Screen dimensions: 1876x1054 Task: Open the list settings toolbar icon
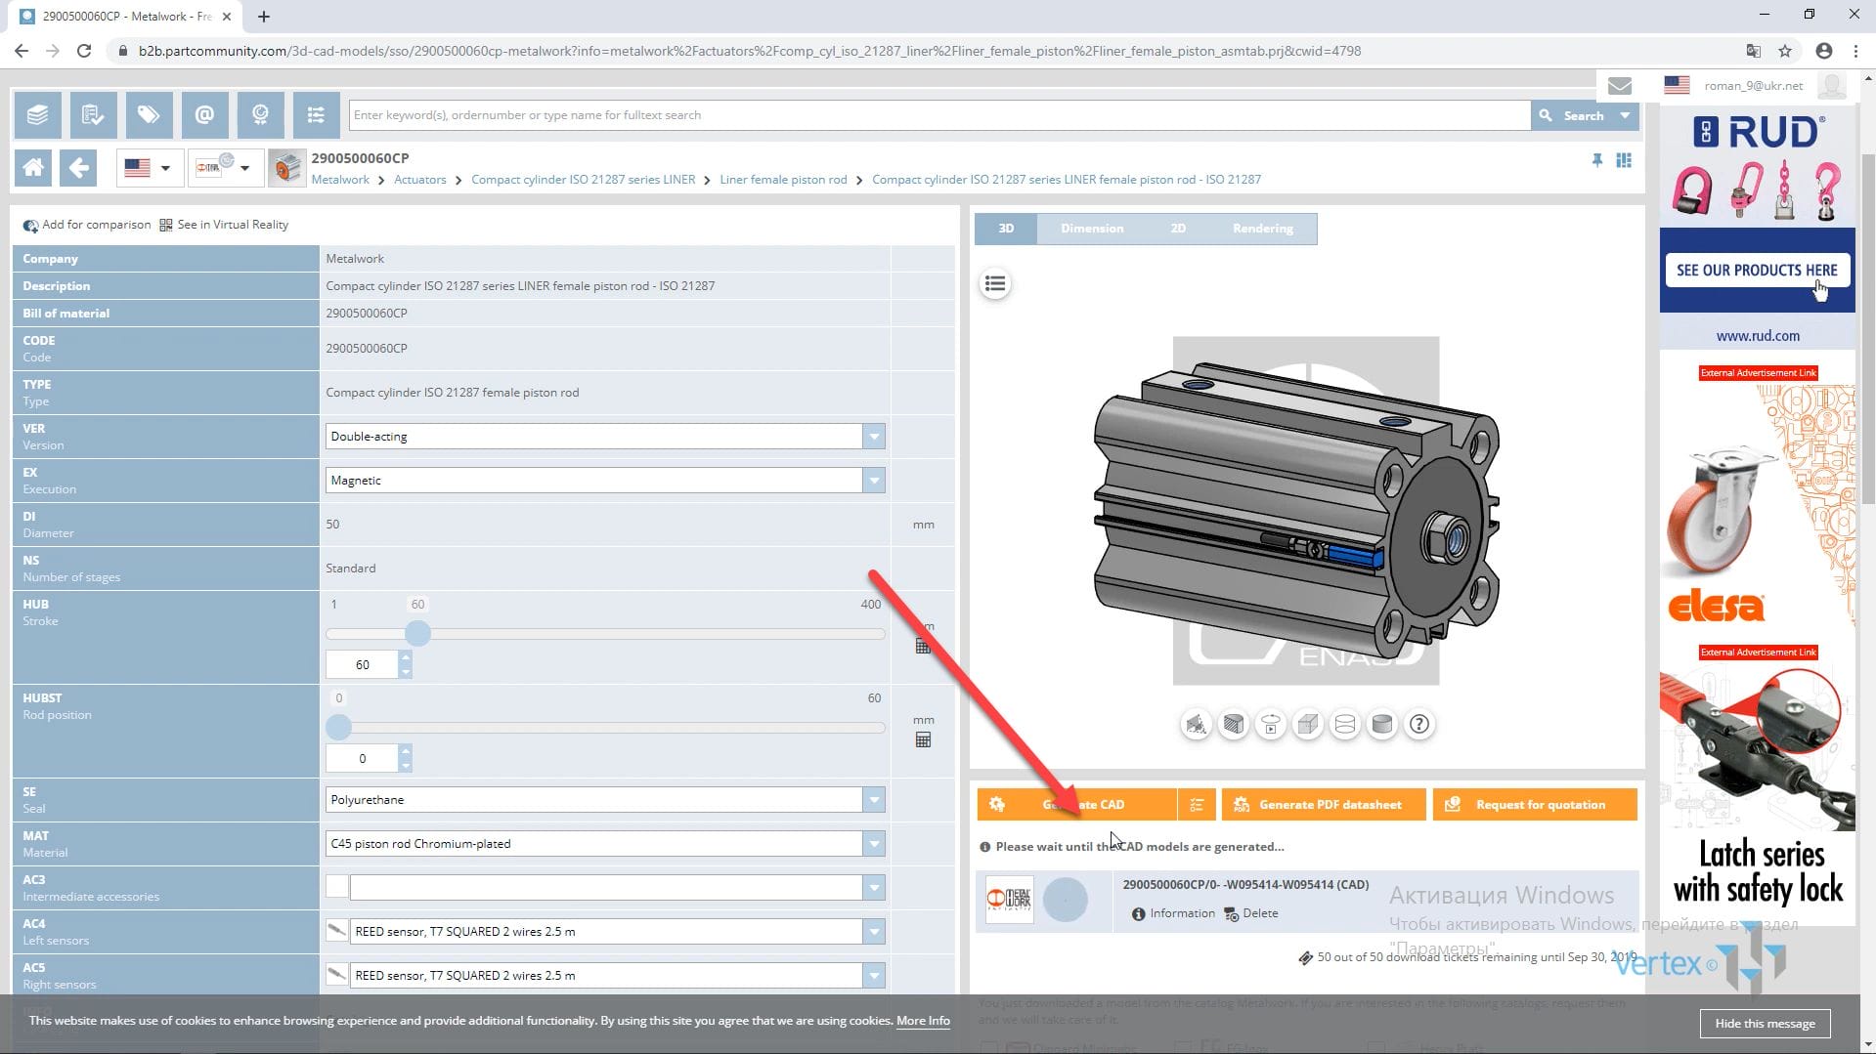(316, 115)
